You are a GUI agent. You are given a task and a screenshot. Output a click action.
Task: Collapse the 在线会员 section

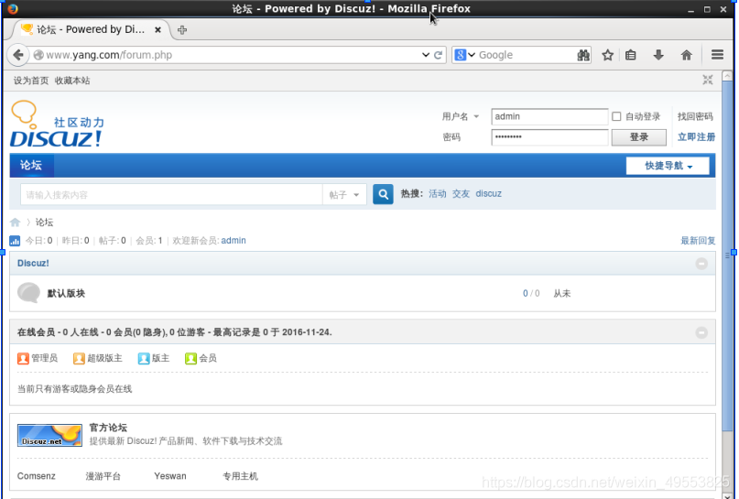click(701, 333)
